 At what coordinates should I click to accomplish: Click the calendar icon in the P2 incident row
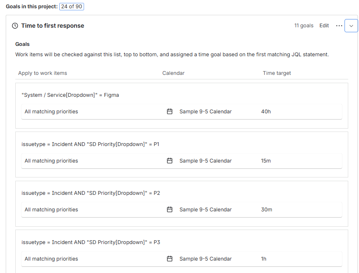[x=170, y=209]
